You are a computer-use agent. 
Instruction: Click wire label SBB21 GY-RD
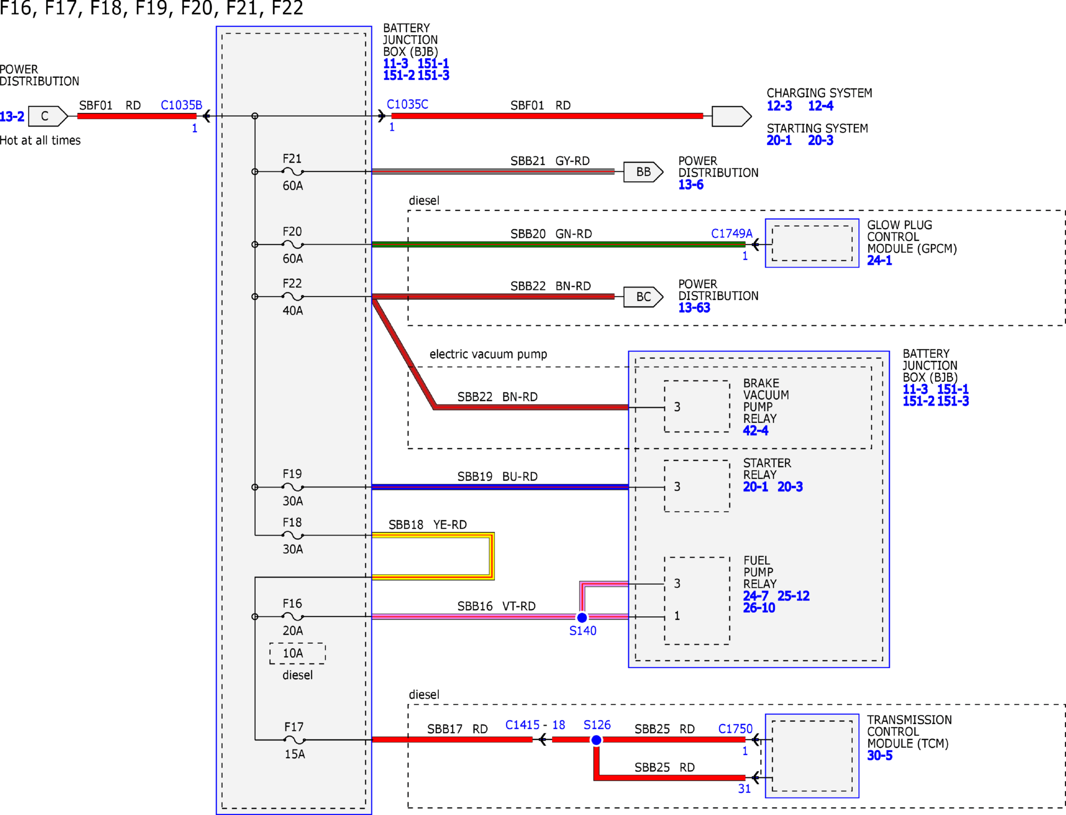pyautogui.click(x=550, y=161)
